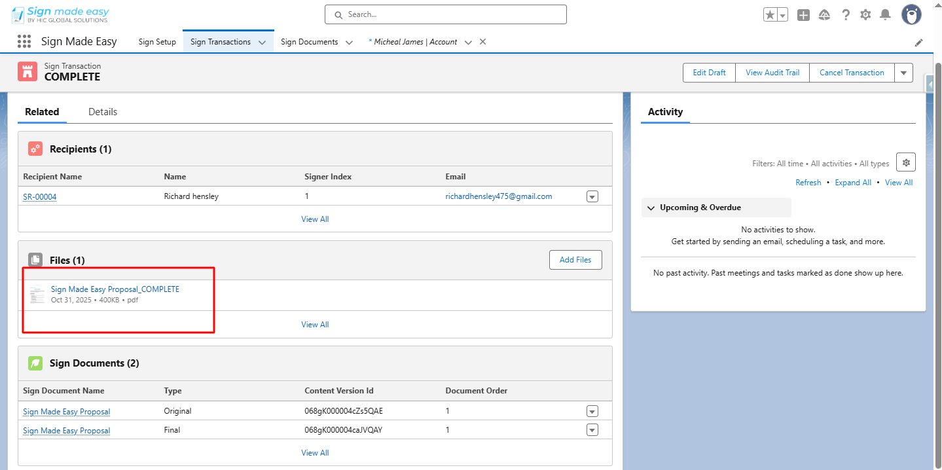Open the App Launcher waffle icon
942x470 pixels.
pyautogui.click(x=24, y=41)
